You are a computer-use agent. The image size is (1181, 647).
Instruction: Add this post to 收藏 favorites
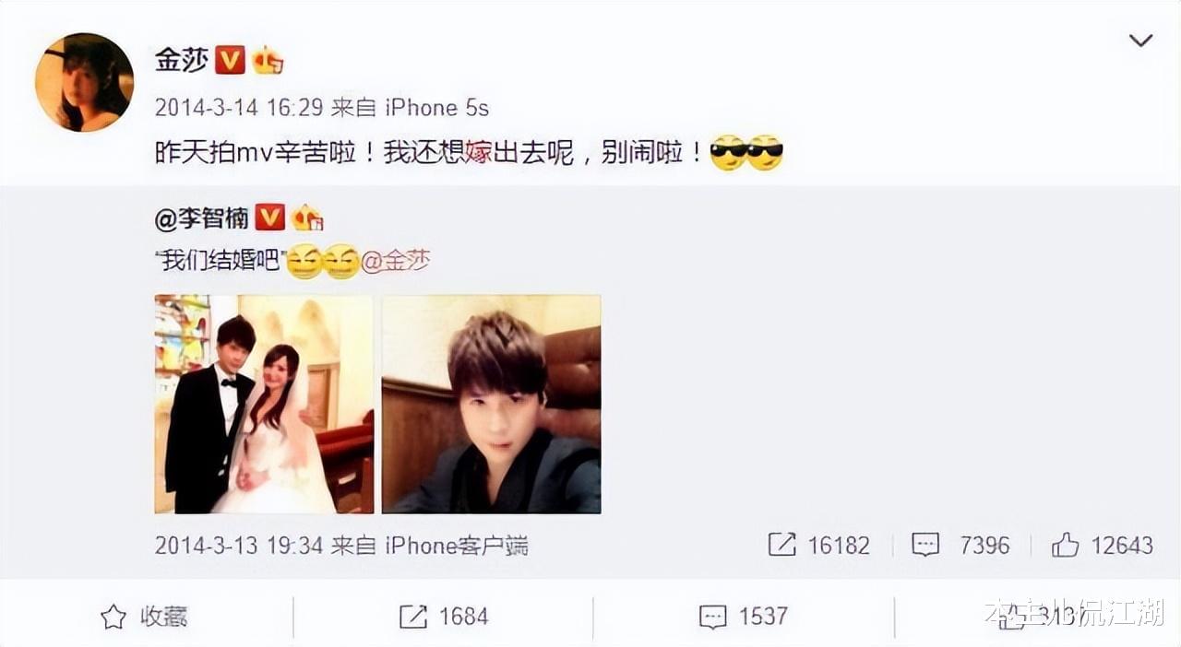[144, 617]
